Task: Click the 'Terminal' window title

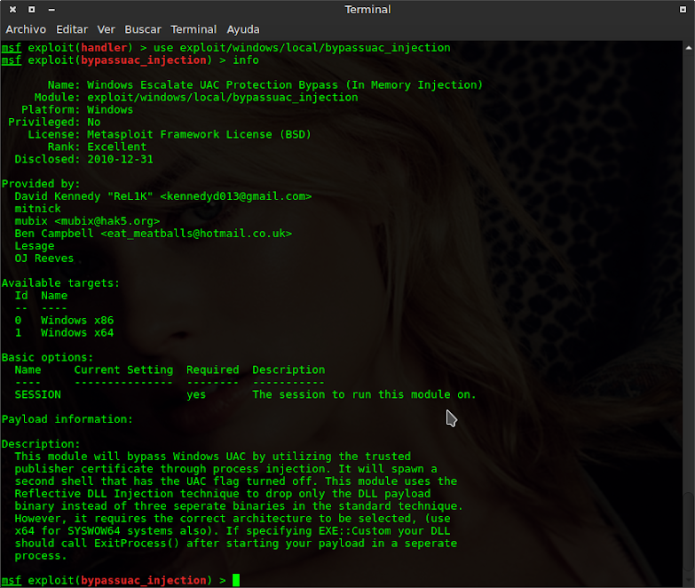Action: (x=367, y=9)
